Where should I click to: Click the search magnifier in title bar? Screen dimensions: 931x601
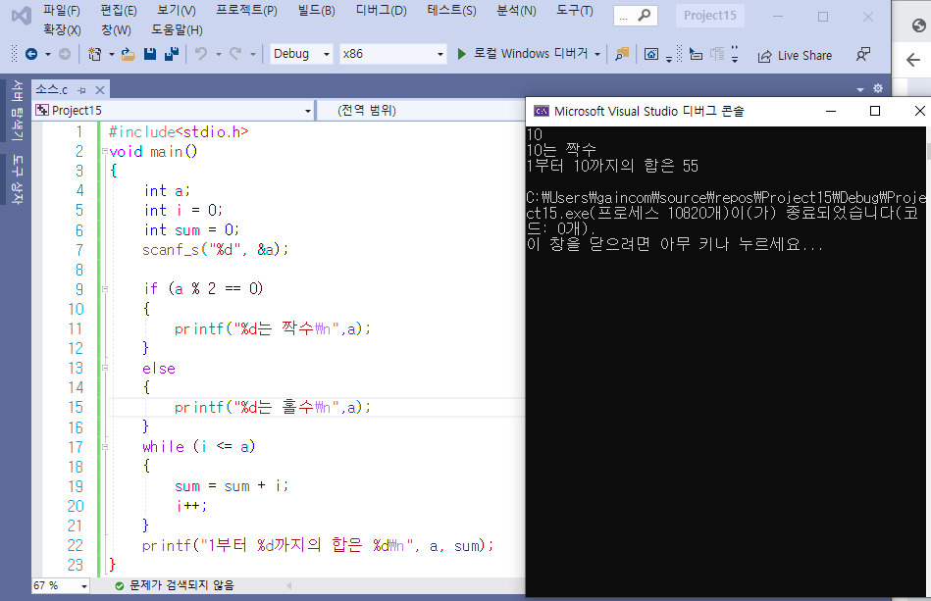[x=644, y=16]
